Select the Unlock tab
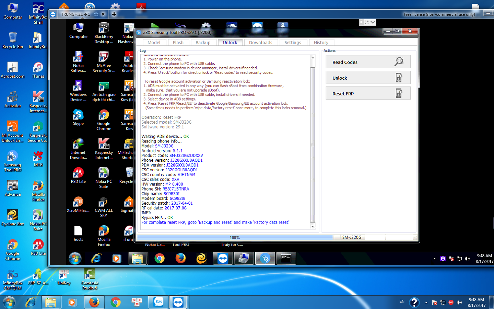This screenshot has width=494, height=309. 230,43
